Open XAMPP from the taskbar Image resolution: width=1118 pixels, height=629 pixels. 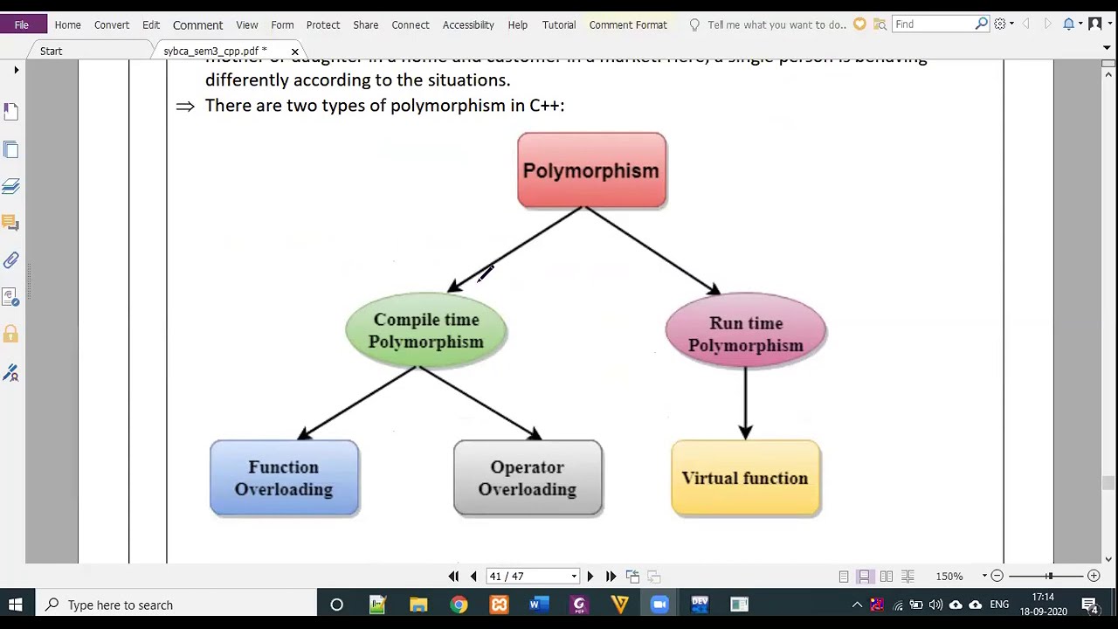(499, 605)
